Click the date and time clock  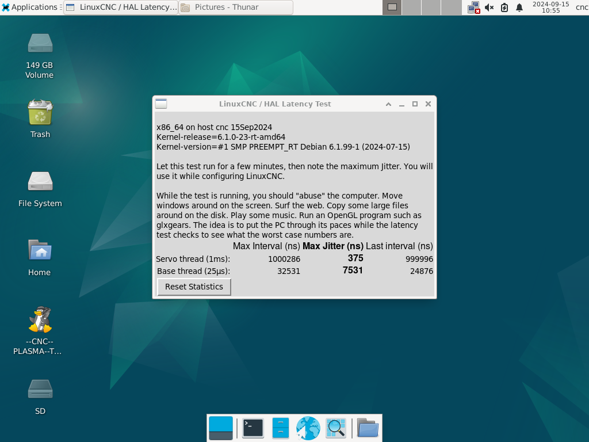pyautogui.click(x=550, y=7)
